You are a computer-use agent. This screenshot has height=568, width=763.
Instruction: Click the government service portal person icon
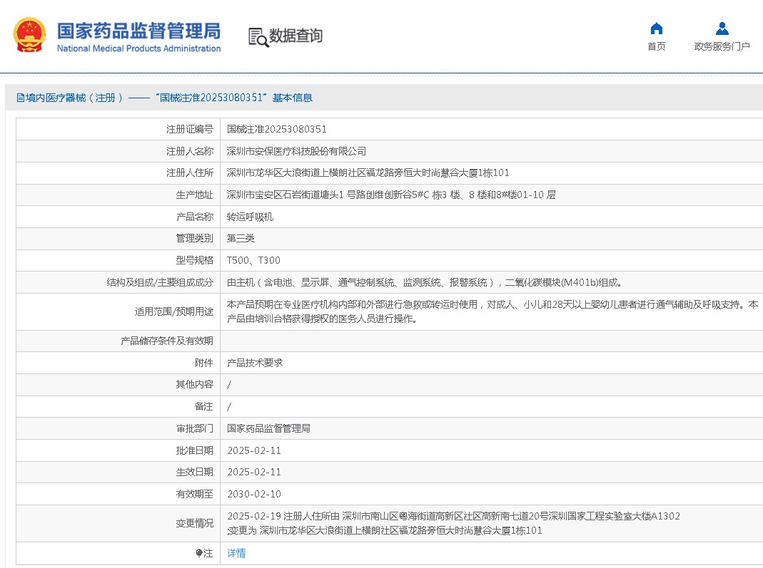[x=722, y=29]
